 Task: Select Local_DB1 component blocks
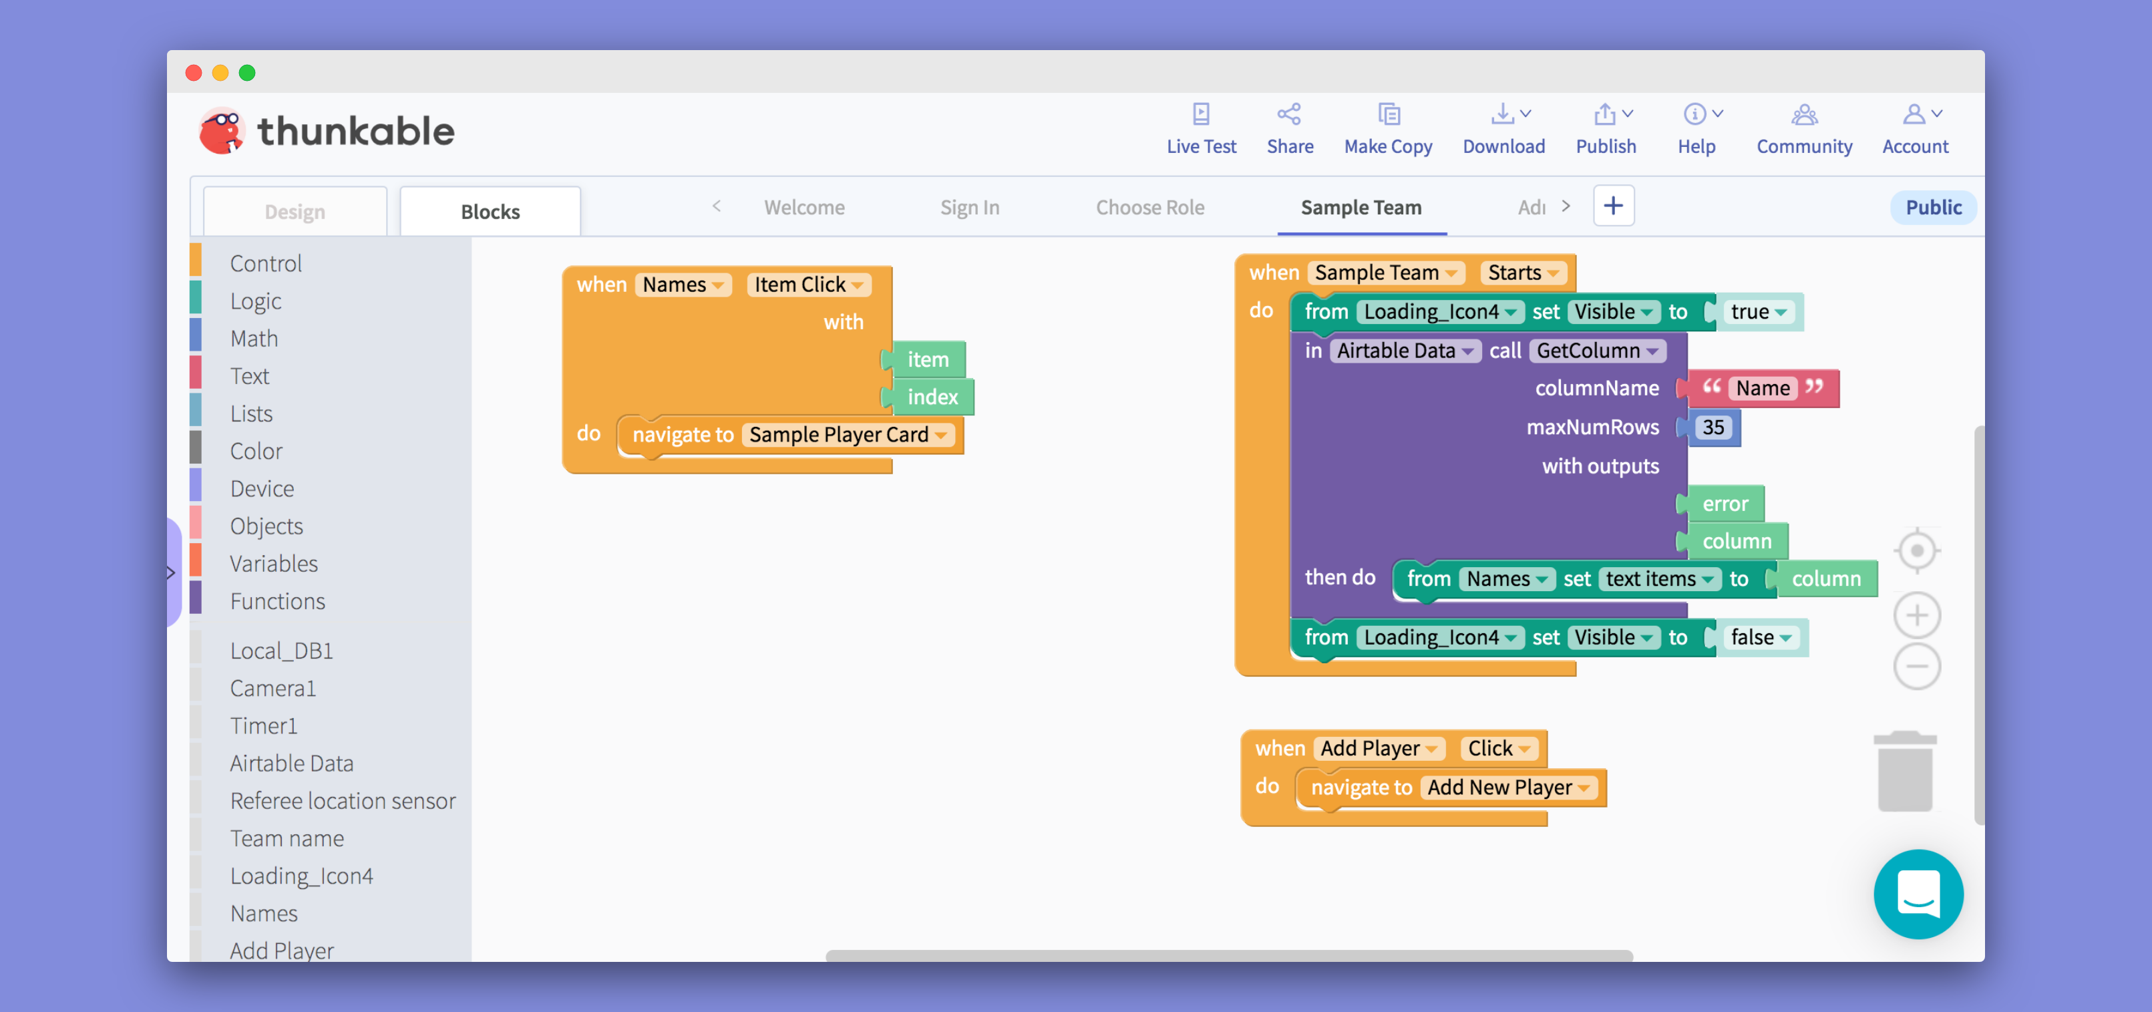pos(282,651)
